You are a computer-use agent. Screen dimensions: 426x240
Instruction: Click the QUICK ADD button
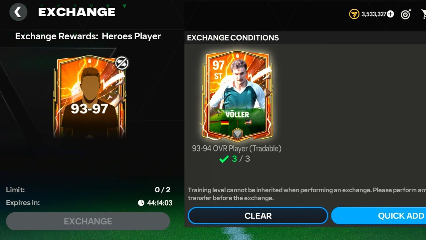pos(379,216)
